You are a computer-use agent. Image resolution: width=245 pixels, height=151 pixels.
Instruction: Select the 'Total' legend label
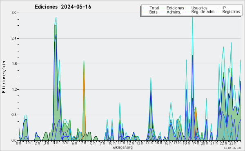(x=154, y=8)
